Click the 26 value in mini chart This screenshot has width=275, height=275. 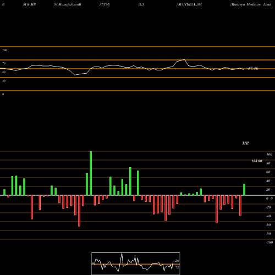tap(177, 261)
